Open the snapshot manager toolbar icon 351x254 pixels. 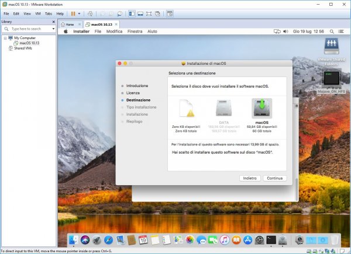pos(120,13)
